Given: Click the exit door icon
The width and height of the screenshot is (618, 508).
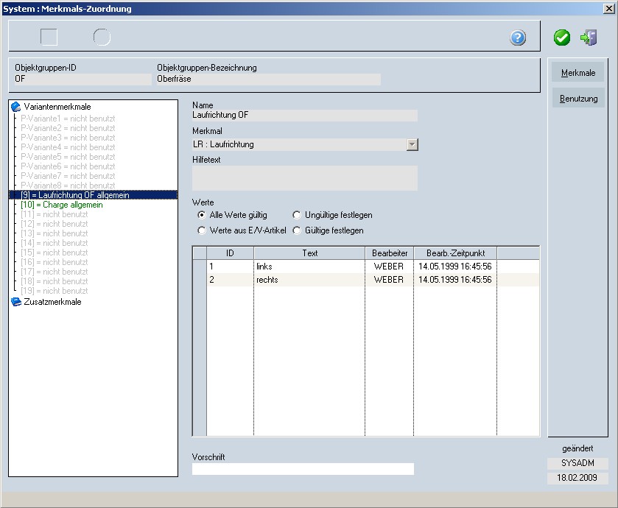Looking at the screenshot, I should click(588, 38).
